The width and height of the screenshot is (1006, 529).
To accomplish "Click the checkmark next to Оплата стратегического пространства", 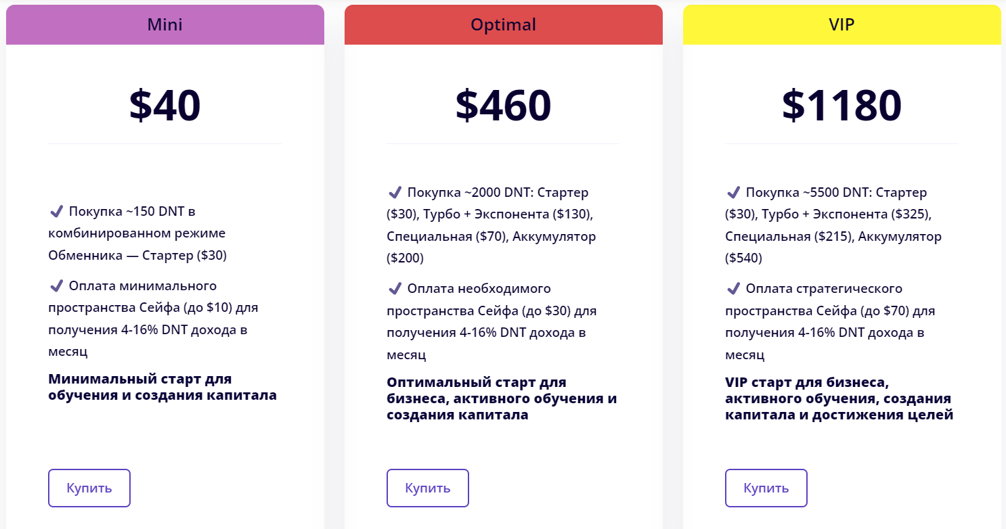I will [734, 289].
